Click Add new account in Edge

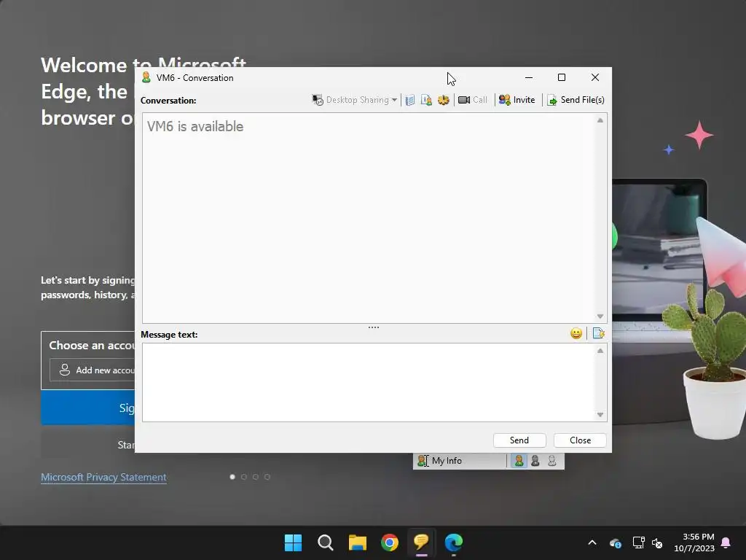pyautogui.click(x=93, y=370)
